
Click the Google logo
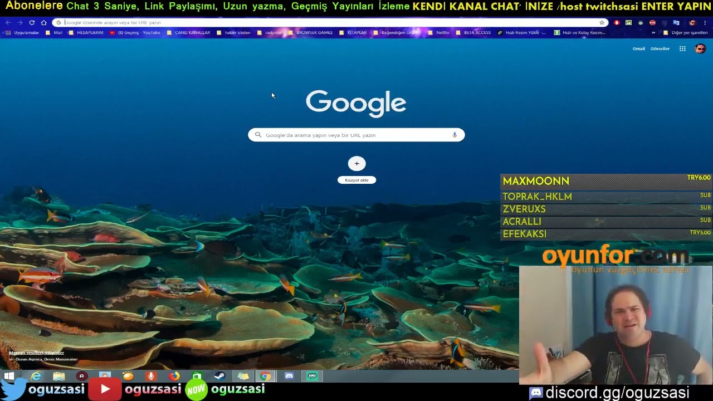click(356, 103)
